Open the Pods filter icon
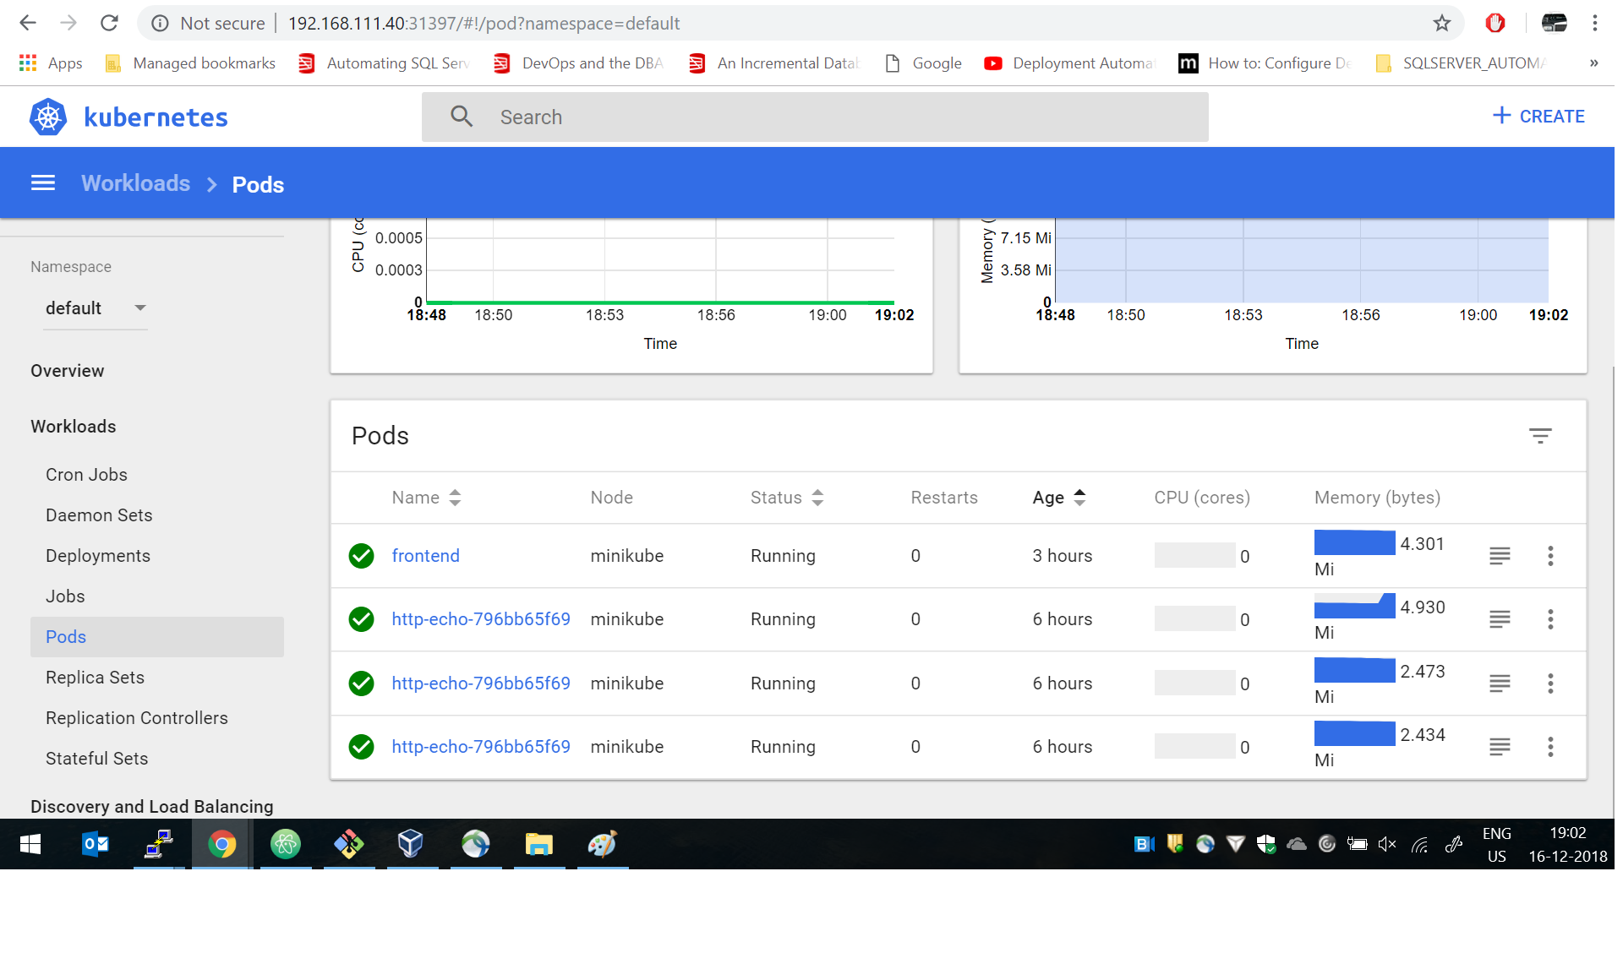The width and height of the screenshot is (1623, 953). click(1540, 436)
